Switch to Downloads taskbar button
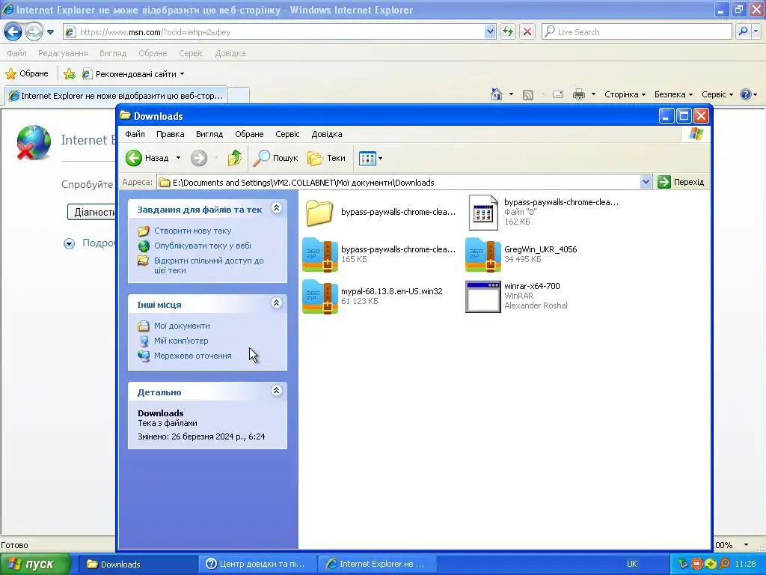Screen dimensions: 766x575 click(138, 565)
